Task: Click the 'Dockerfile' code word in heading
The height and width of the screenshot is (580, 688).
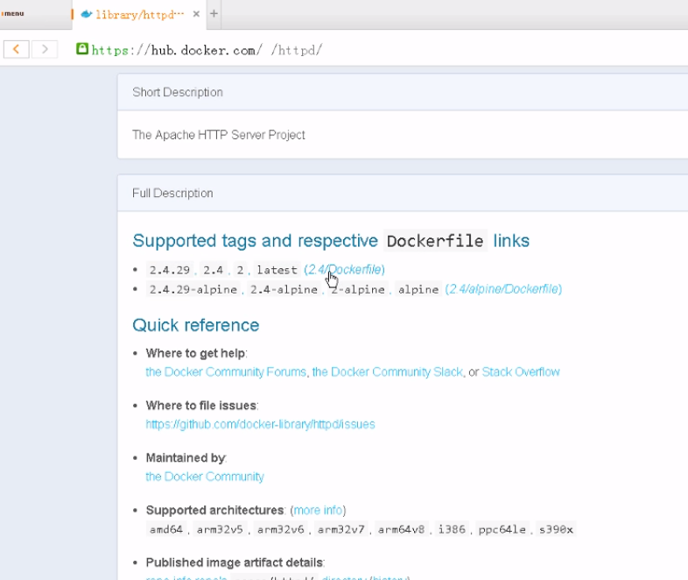Action: click(x=435, y=241)
